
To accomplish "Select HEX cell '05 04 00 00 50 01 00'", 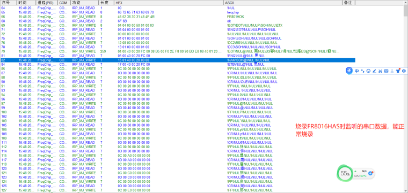I will [x=133, y=29].
